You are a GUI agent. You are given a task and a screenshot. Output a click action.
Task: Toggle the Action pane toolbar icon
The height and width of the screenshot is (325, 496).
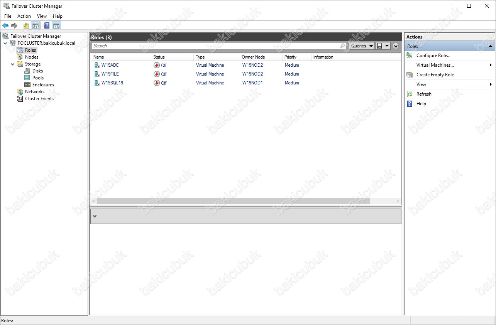click(56, 26)
